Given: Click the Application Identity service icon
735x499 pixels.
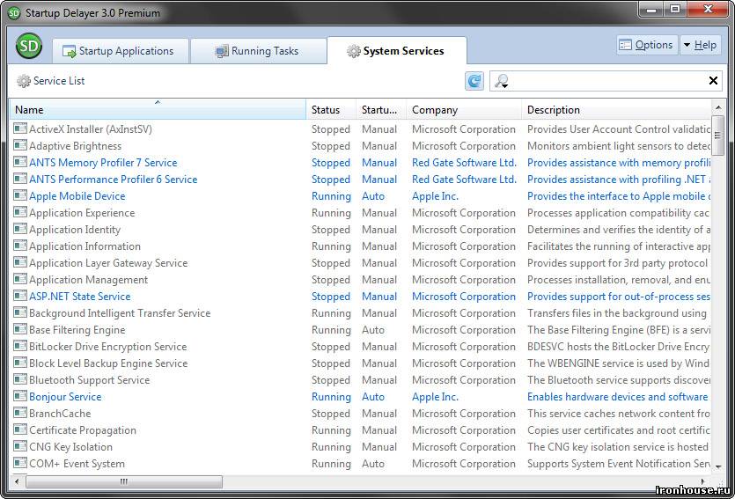Looking at the screenshot, I should pyautogui.click(x=20, y=229).
